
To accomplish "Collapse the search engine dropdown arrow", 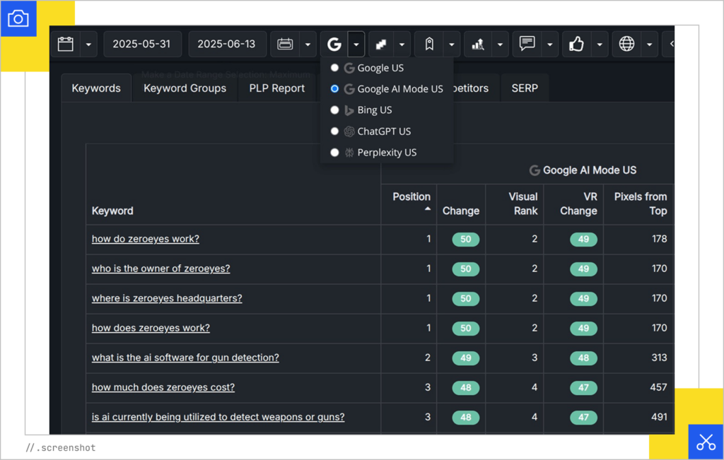I will point(356,45).
